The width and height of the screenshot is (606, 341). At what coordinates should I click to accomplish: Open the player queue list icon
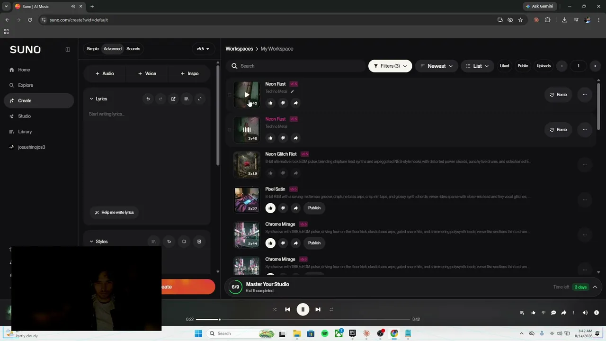click(x=522, y=313)
